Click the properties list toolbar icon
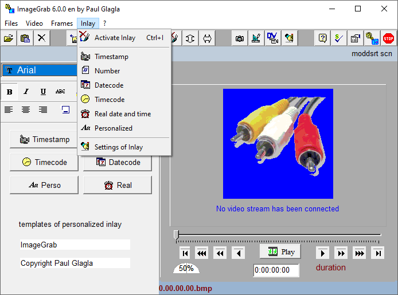The width and height of the screenshot is (398, 295). (356, 38)
